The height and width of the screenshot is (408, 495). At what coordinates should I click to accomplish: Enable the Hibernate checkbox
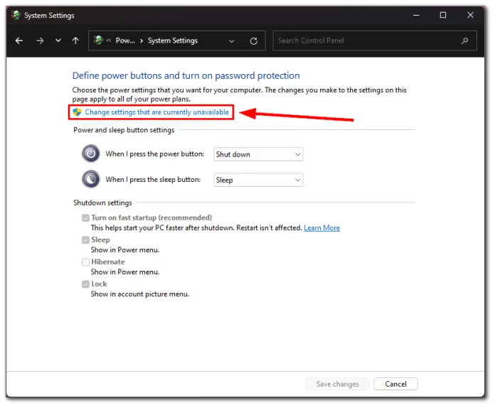[x=85, y=262]
